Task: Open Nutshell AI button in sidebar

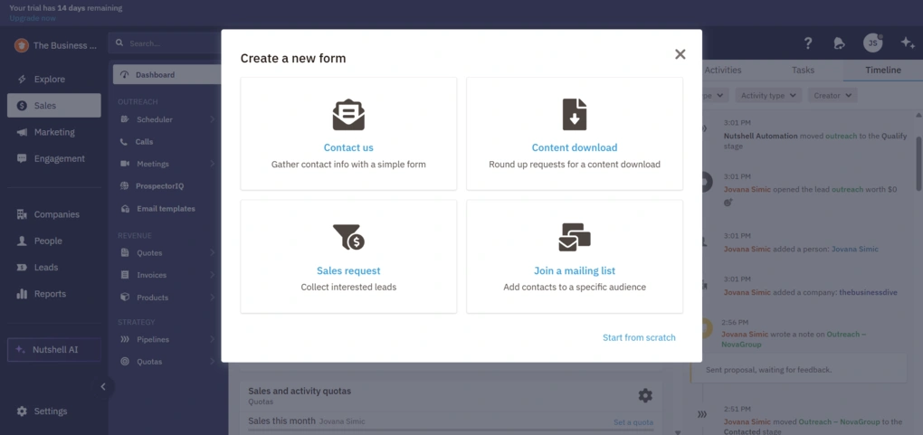Action: point(53,350)
